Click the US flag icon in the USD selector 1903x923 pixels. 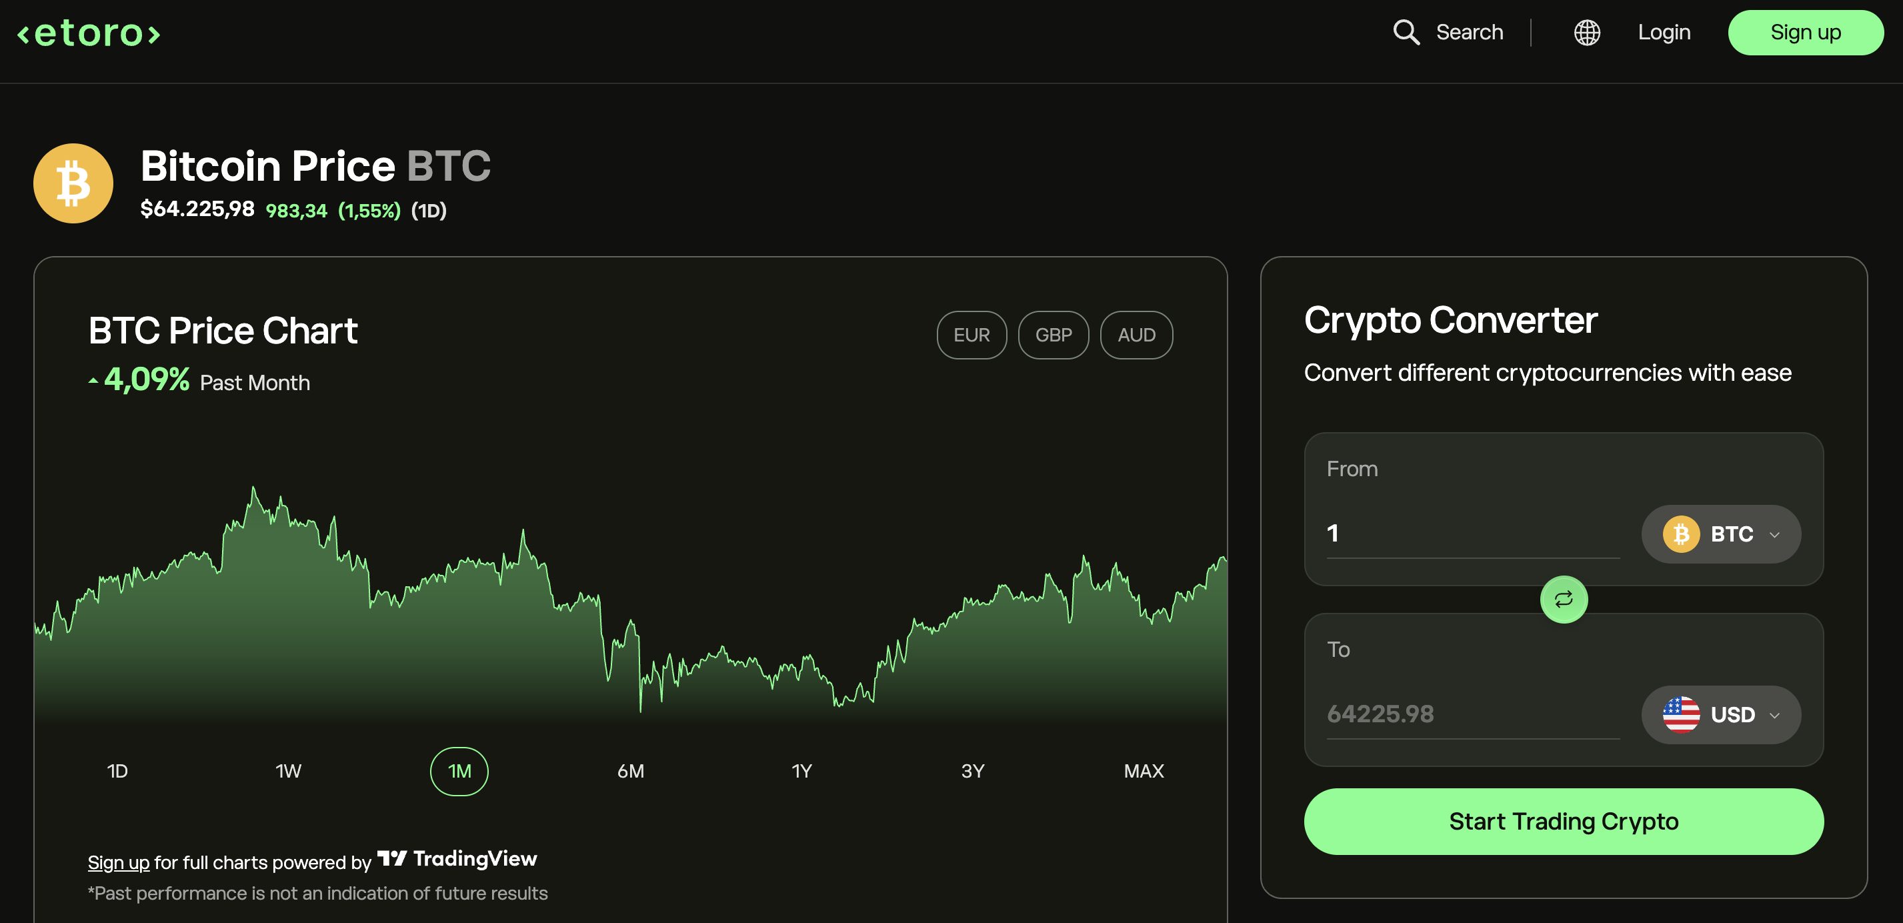click(x=1681, y=715)
